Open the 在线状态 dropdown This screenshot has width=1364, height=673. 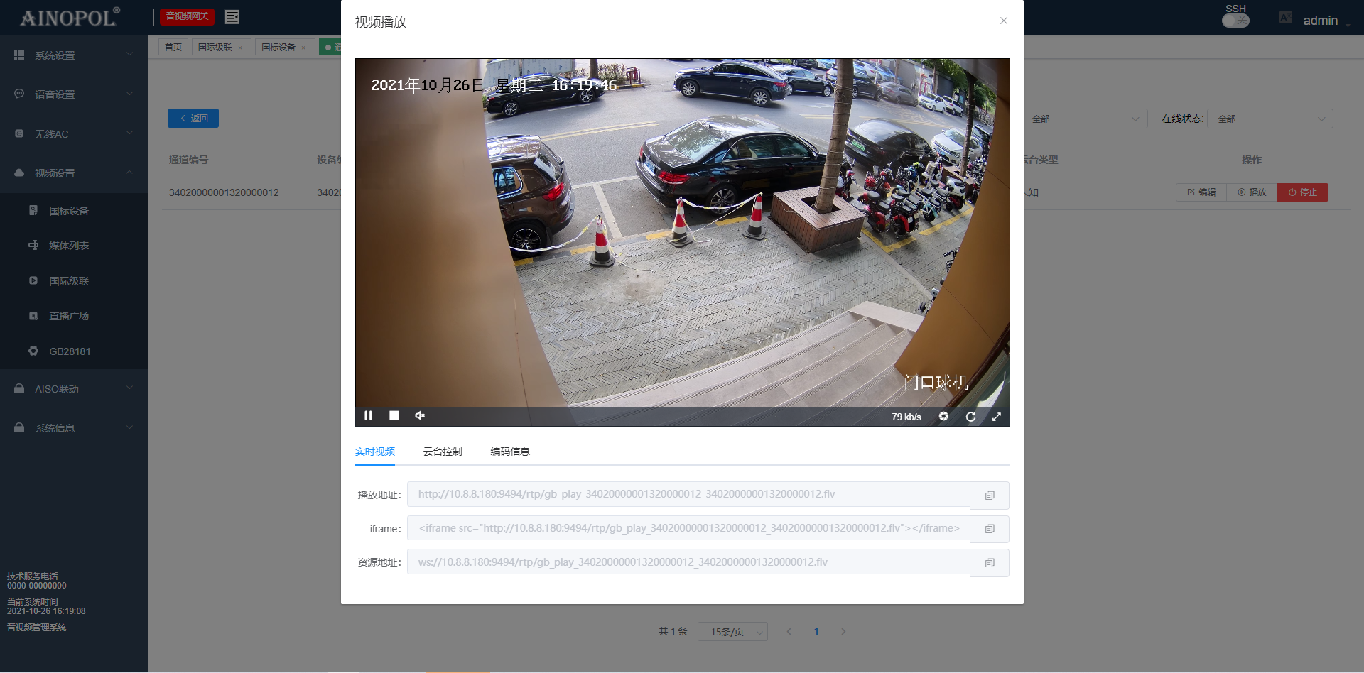pos(1270,119)
